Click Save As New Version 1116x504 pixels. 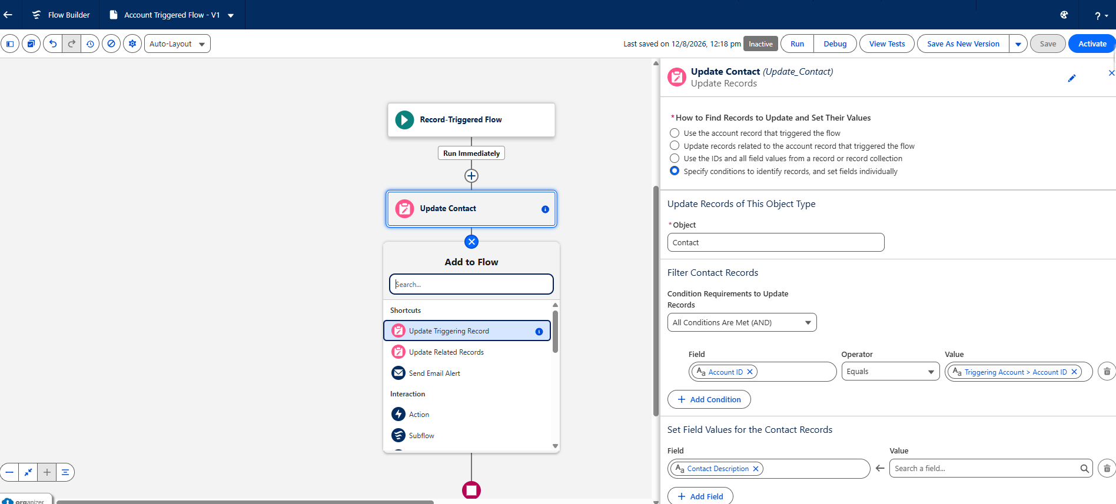(963, 44)
